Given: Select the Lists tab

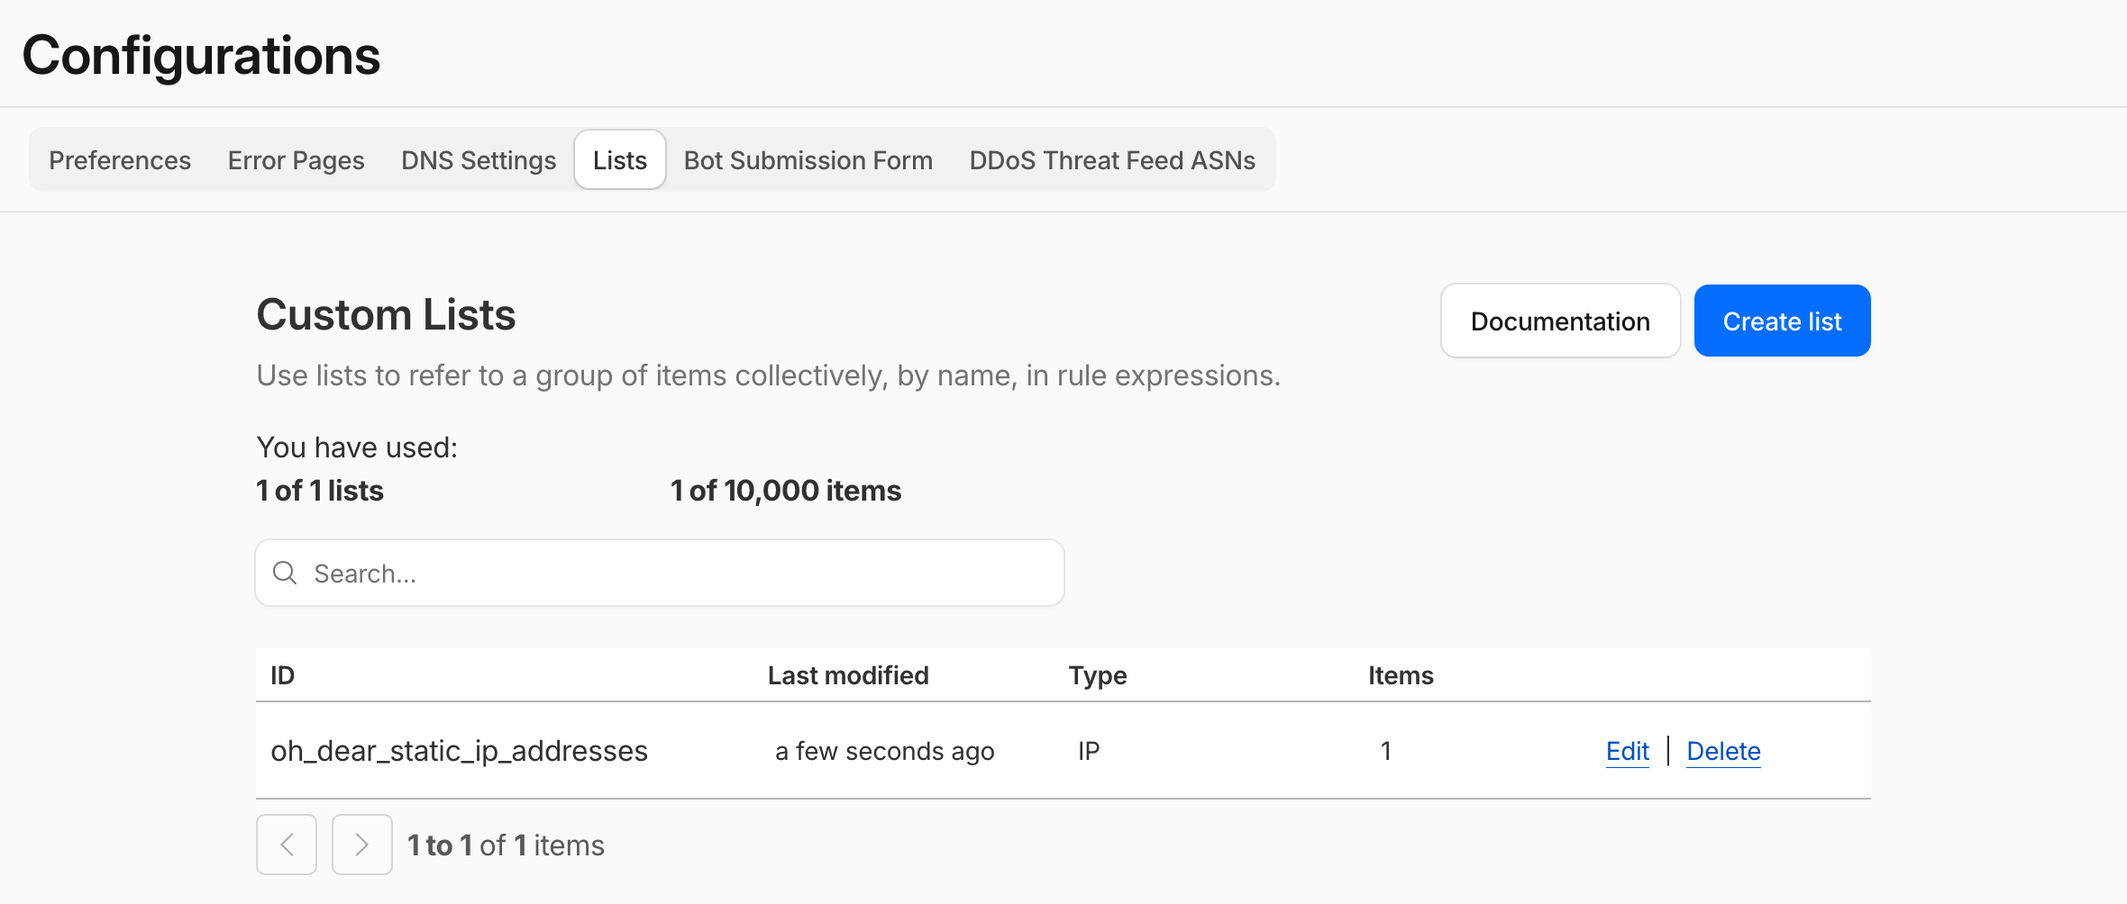Looking at the screenshot, I should click(x=620, y=160).
